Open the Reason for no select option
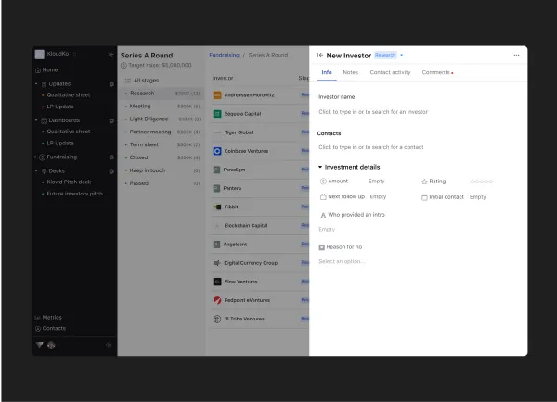The image size is (557, 402). [342, 261]
